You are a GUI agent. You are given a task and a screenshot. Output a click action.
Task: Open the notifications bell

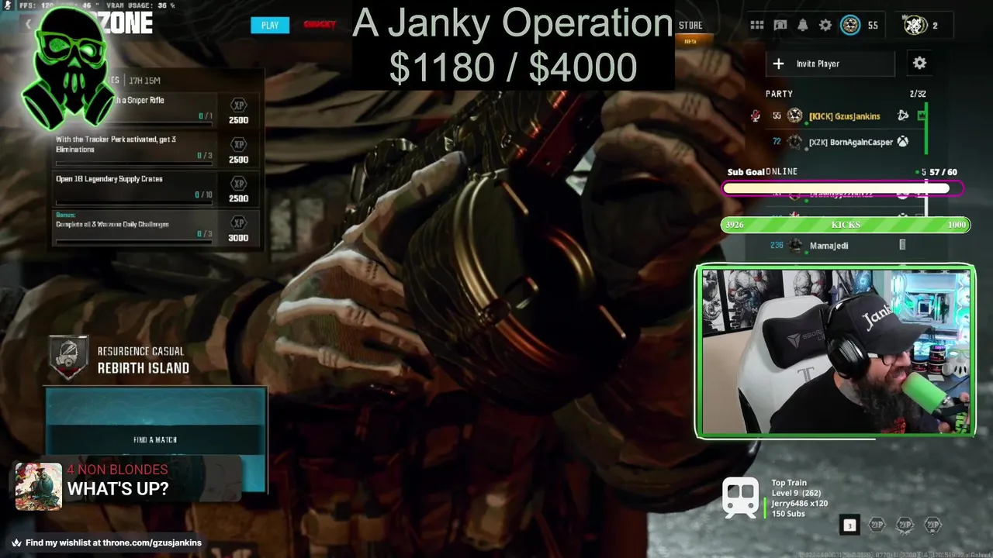pos(803,26)
